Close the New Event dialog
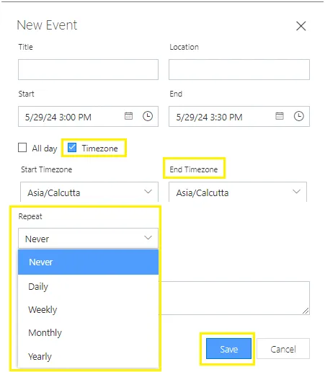325x372 pixels. pos(300,26)
